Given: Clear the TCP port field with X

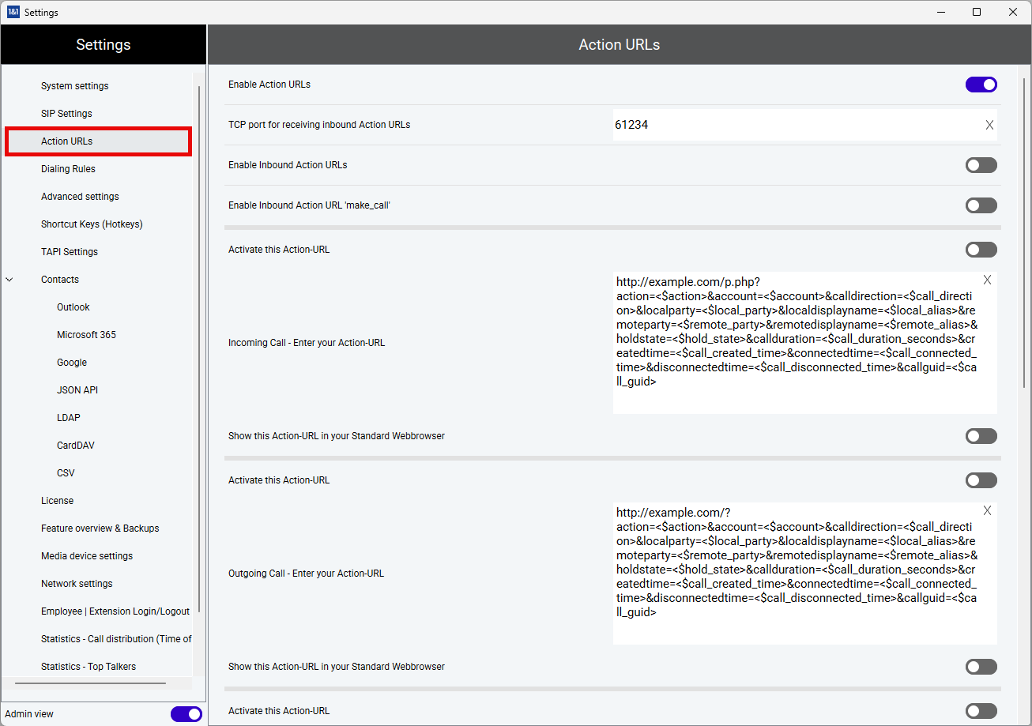Looking at the screenshot, I should point(989,125).
